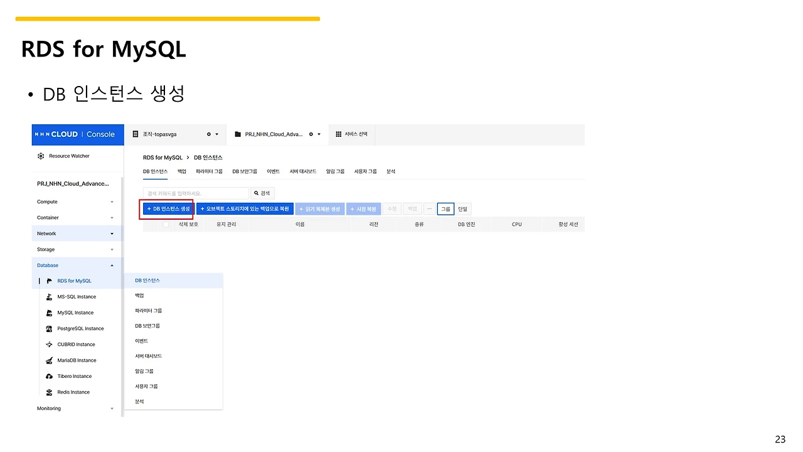
Task: Open the ··· more actions button
Action: (429, 209)
